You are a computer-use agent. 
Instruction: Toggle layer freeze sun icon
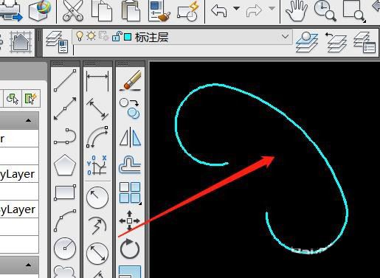91,36
